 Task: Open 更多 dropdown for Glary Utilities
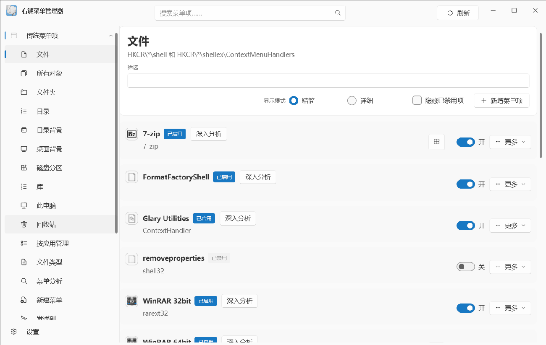(510, 226)
